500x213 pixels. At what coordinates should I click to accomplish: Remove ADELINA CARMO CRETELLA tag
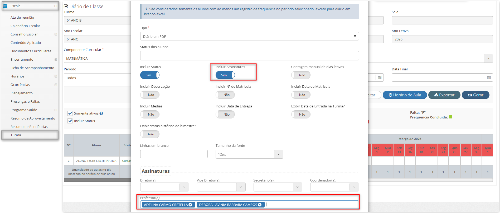point(190,205)
